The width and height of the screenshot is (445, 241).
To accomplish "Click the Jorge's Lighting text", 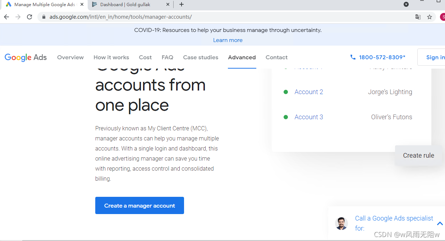I will 390,92.
